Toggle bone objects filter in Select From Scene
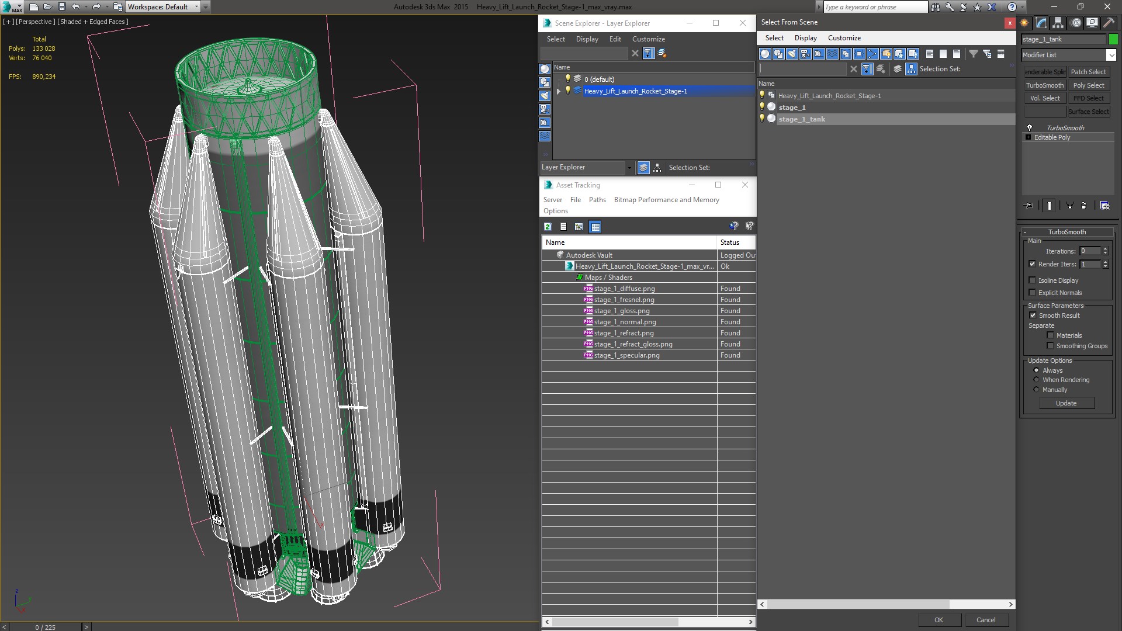The image size is (1122, 631). pyautogui.click(x=872, y=54)
